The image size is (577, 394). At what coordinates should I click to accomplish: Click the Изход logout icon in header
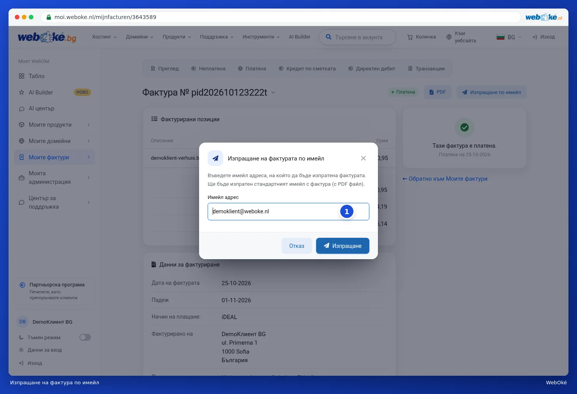tap(535, 37)
